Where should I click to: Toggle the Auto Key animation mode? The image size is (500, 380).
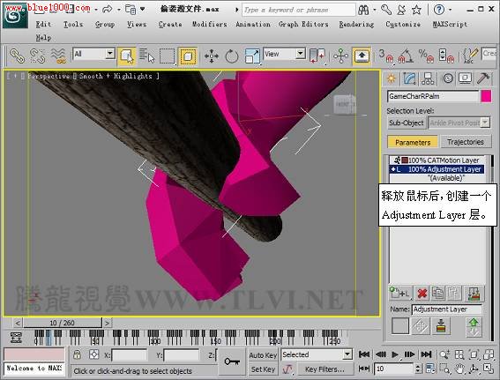pyautogui.click(x=263, y=355)
